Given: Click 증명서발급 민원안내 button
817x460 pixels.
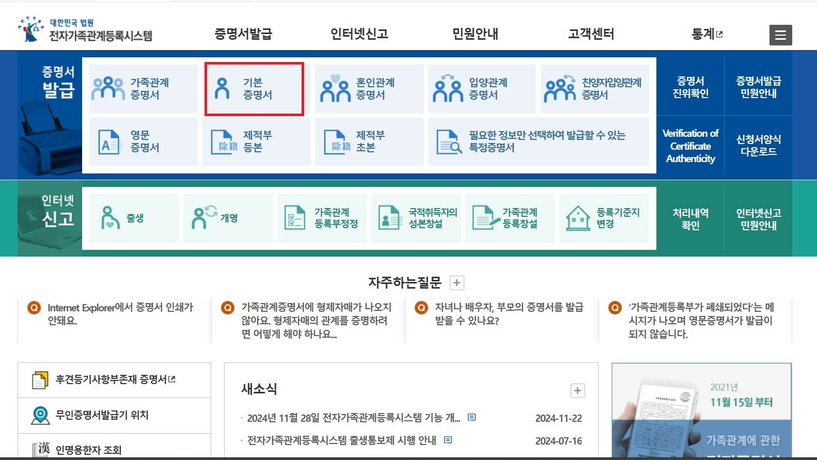Looking at the screenshot, I should click(758, 87).
